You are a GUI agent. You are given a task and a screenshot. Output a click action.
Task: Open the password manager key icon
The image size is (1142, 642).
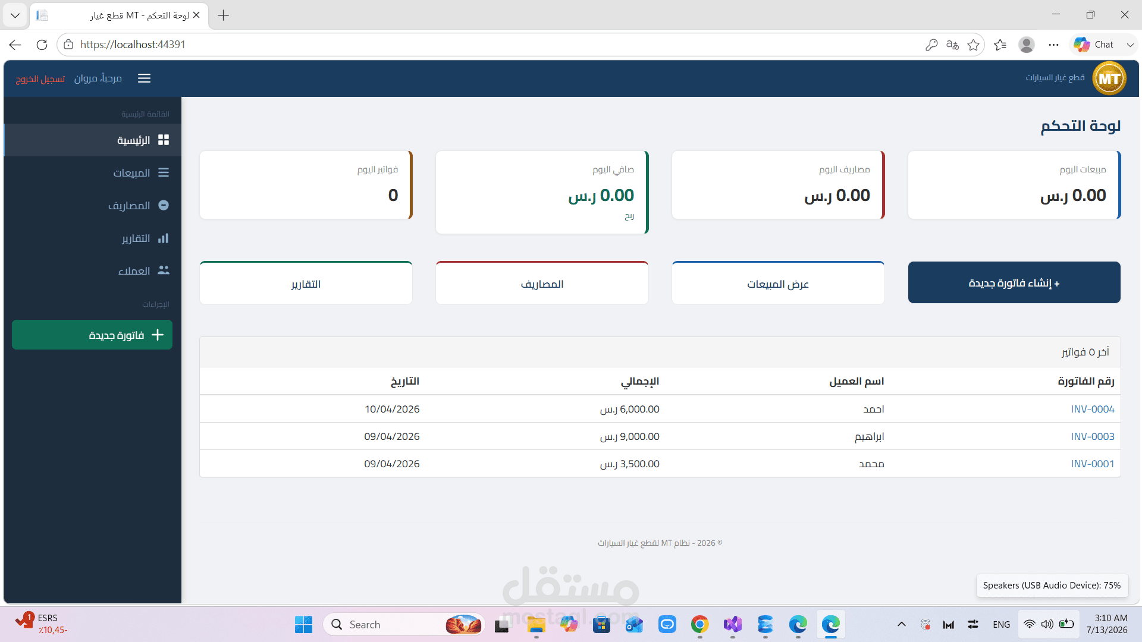tap(931, 45)
